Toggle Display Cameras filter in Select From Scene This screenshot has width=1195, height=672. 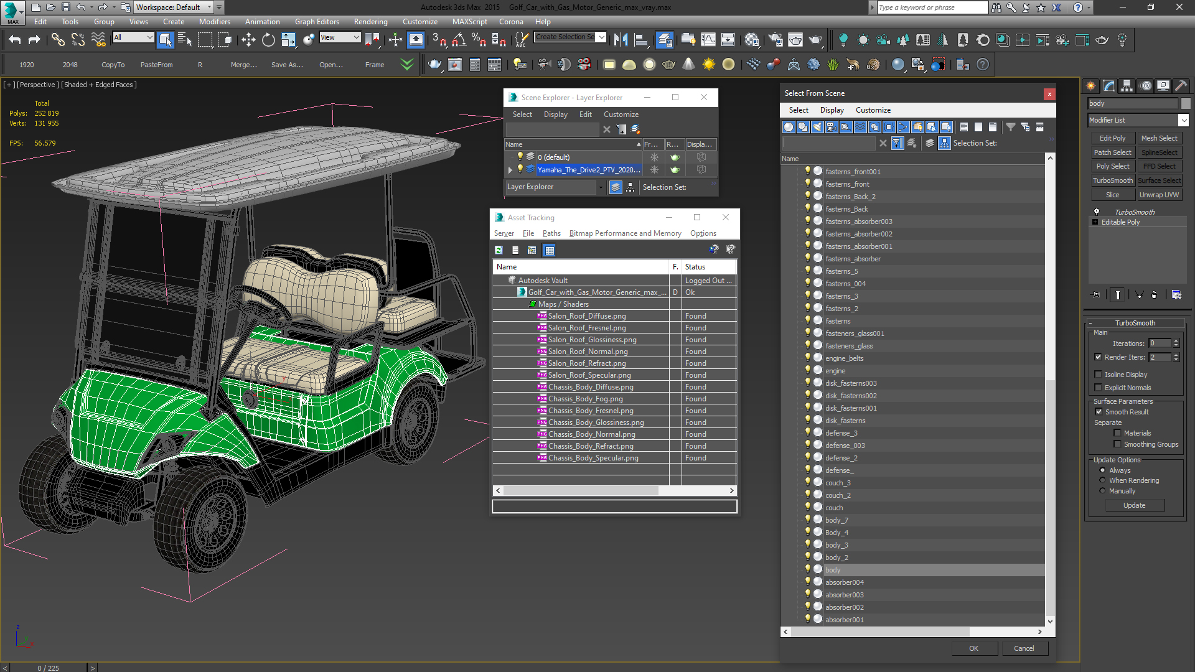pyautogui.click(x=832, y=127)
